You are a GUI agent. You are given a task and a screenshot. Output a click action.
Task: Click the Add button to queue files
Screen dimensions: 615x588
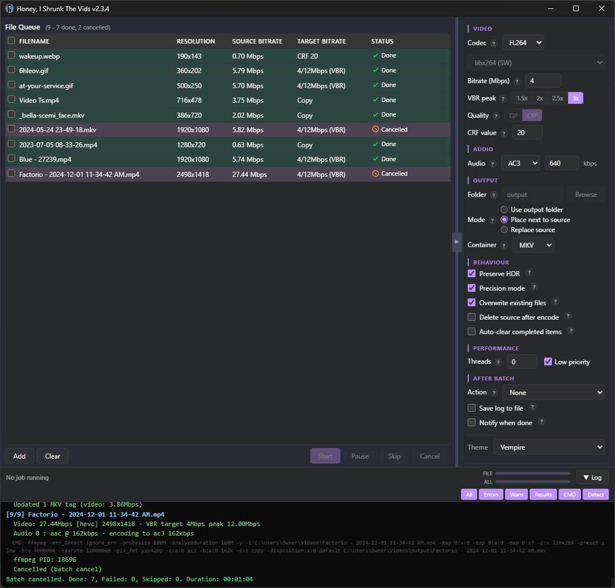20,456
